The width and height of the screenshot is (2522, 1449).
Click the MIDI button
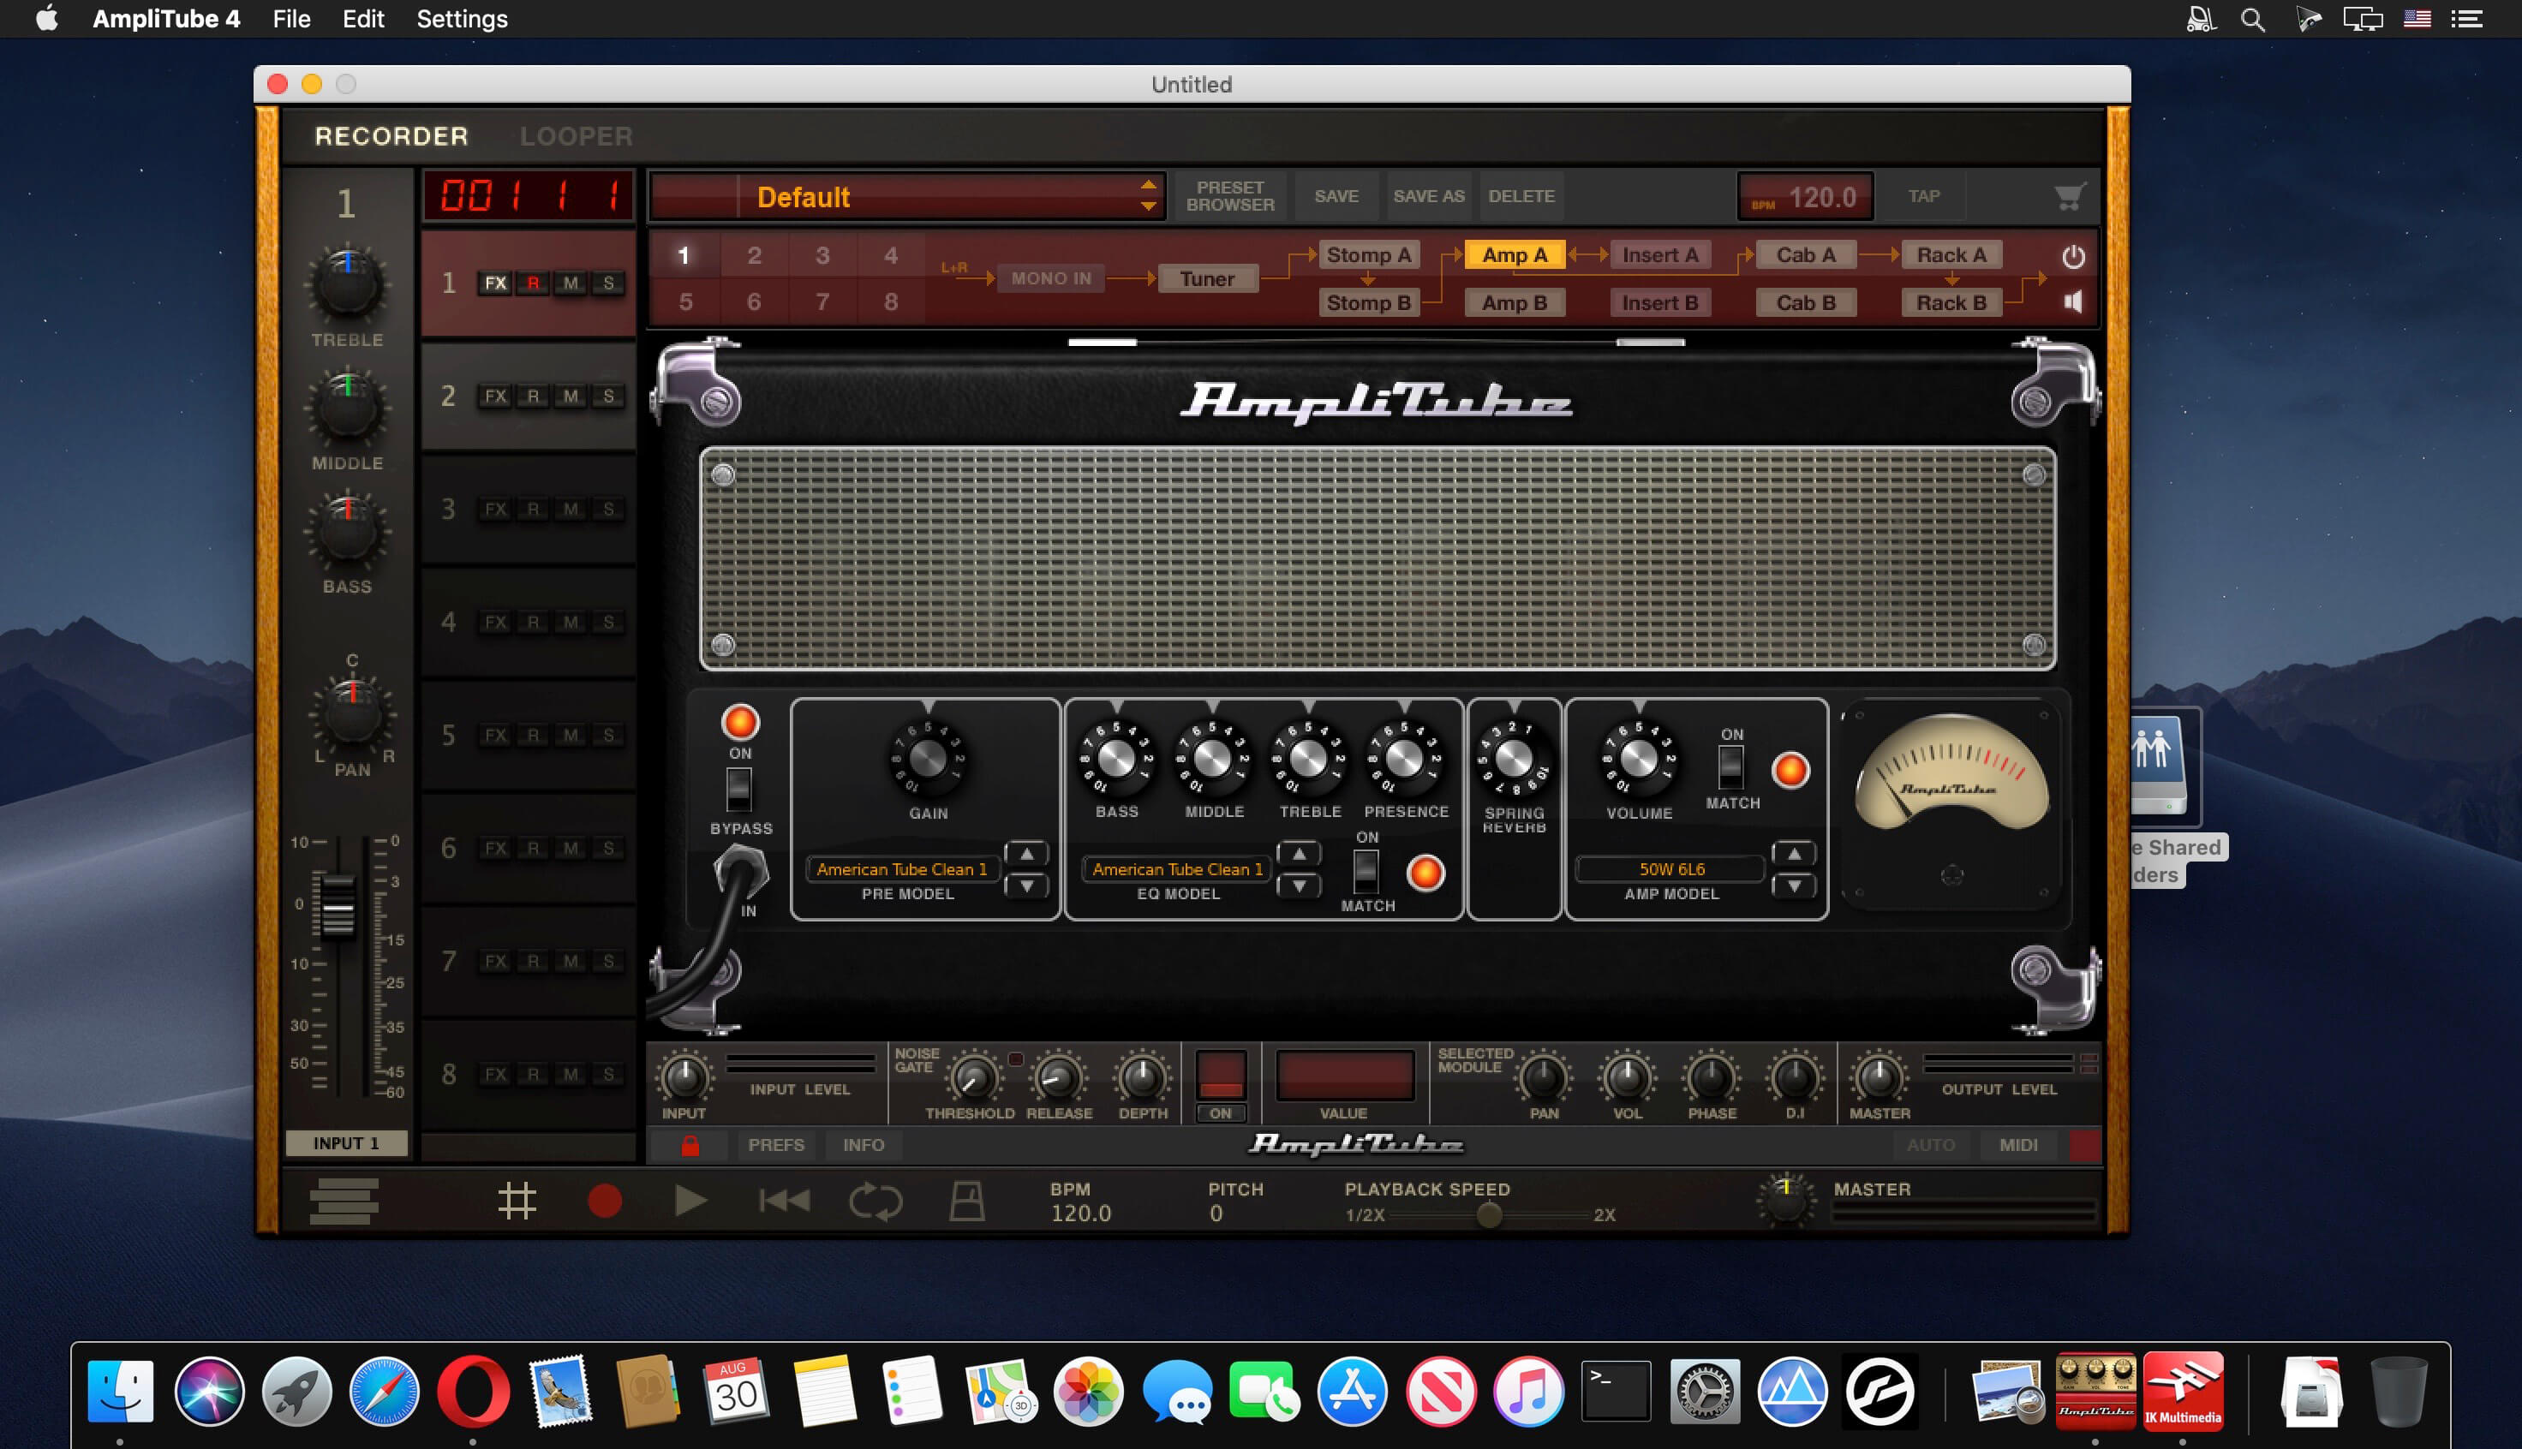[2018, 1146]
